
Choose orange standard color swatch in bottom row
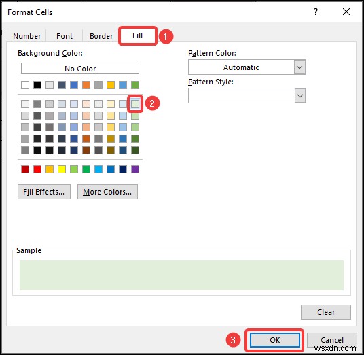point(50,169)
